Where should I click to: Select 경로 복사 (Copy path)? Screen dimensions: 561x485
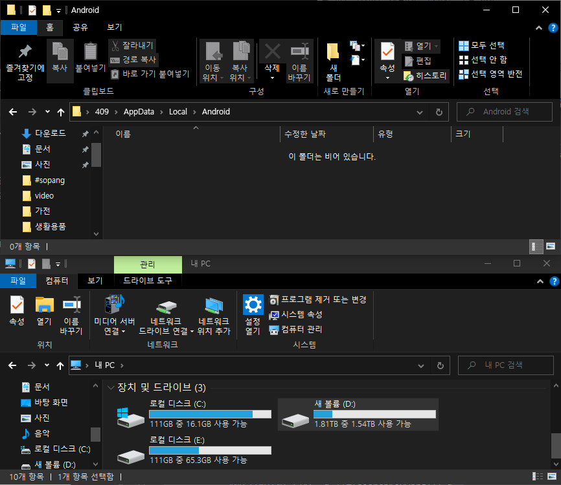coord(133,59)
